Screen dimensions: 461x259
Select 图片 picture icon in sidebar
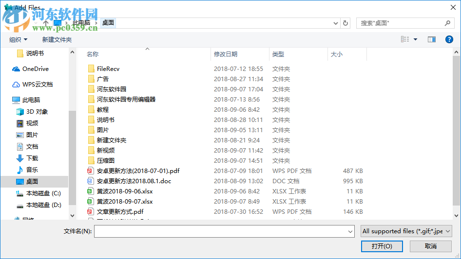click(19, 135)
